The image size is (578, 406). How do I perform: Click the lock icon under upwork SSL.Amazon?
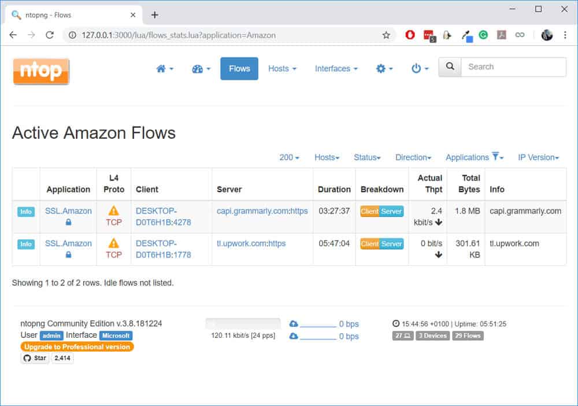tap(68, 255)
